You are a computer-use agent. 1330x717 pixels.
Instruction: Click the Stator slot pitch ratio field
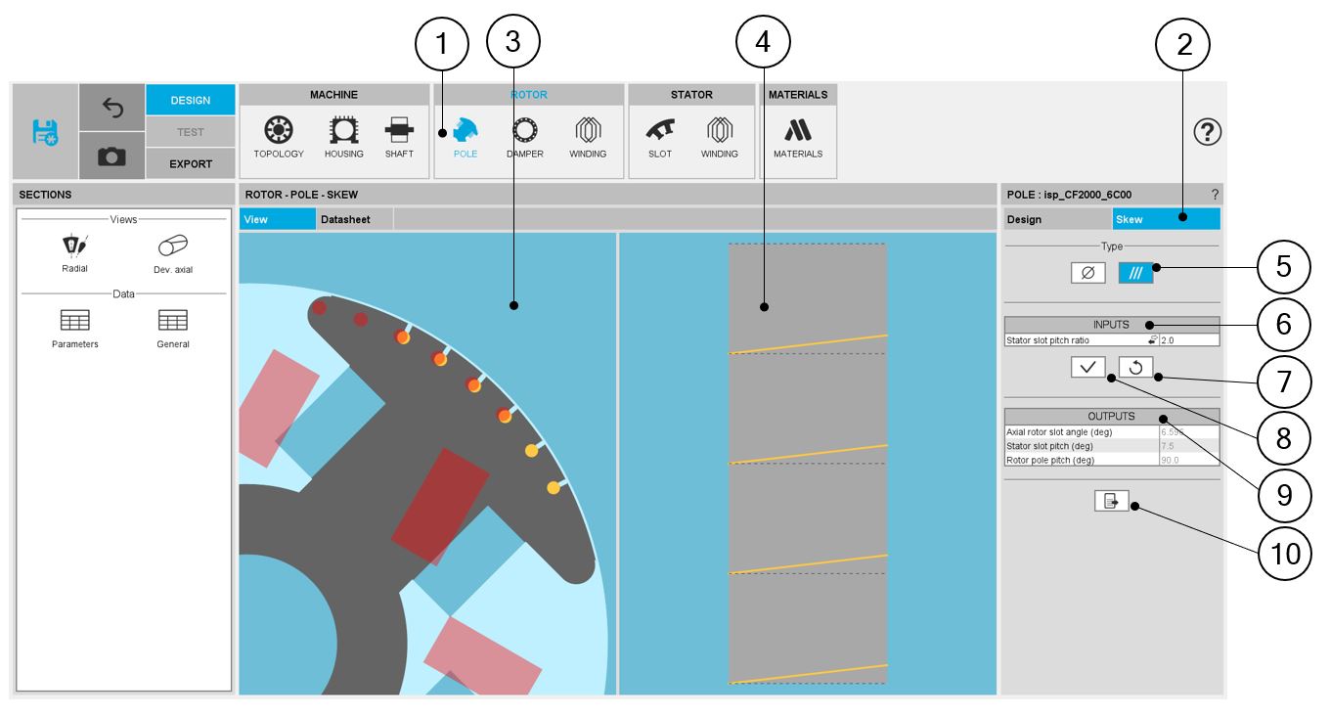(1187, 340)
